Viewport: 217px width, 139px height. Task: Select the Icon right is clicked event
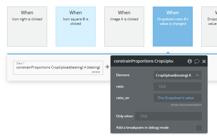point(27,26)
